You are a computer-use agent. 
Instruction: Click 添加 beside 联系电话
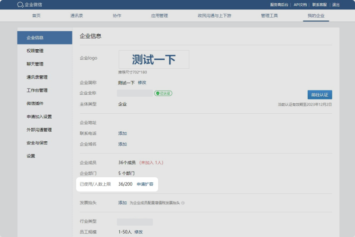pyautogui.click(x=123, y=133)
